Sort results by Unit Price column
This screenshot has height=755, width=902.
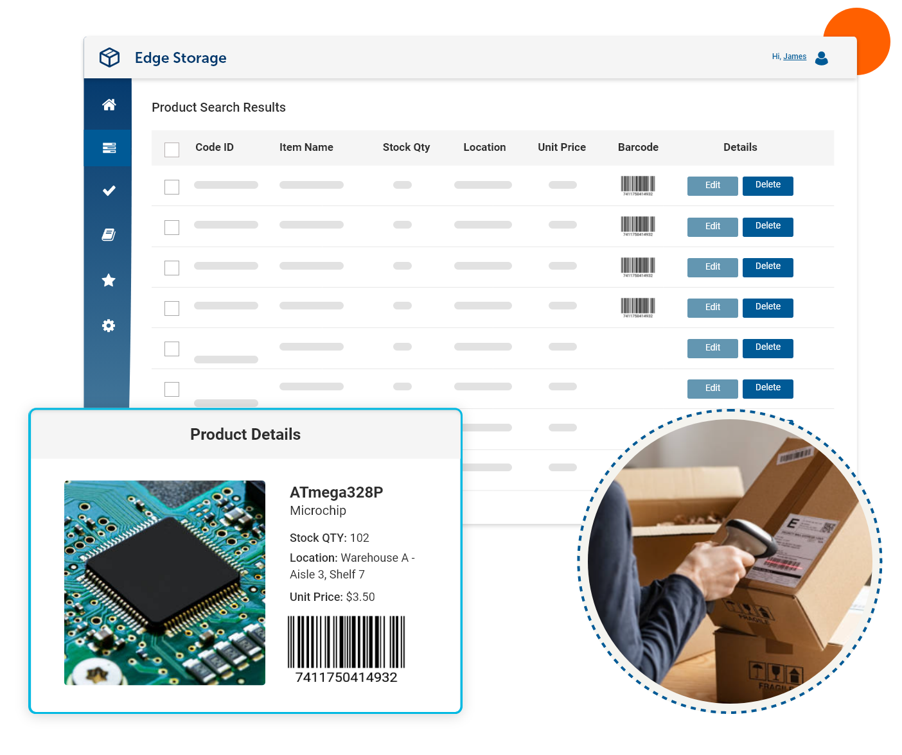pyautogui.click(x=562, y=147)
